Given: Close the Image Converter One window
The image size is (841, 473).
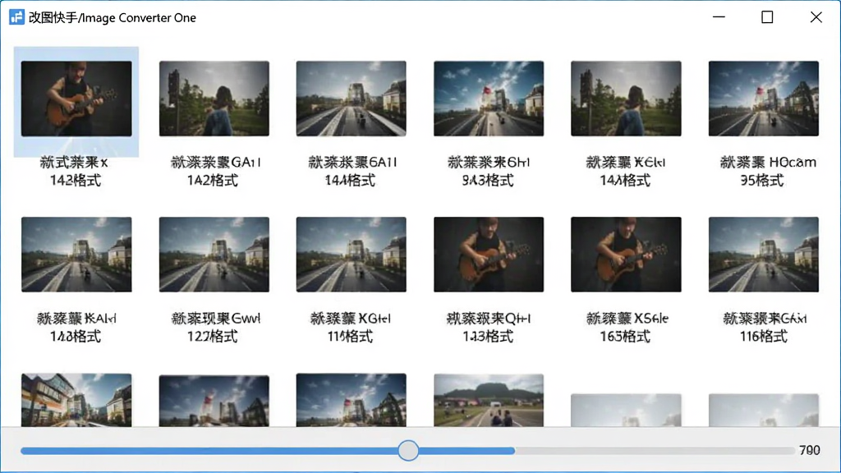Looking at the screenshot, I should [816, 17].
